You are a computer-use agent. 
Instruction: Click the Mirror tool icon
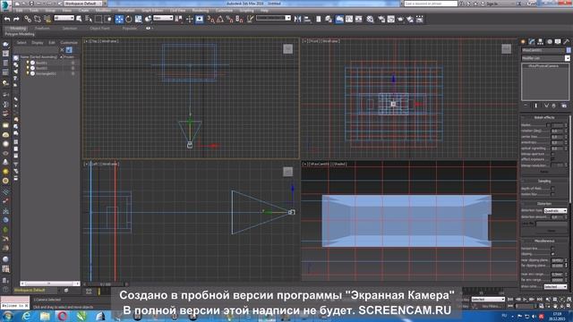coord(298,19)
